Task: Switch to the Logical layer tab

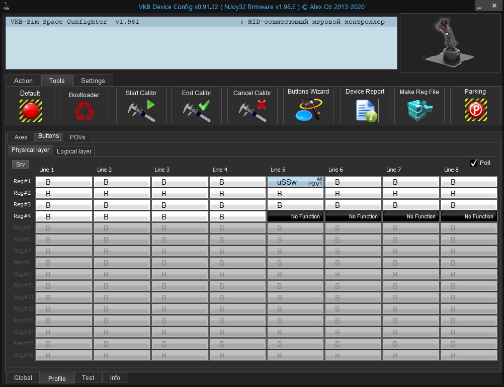Action: pyautogui.click(x=74, y=151)
